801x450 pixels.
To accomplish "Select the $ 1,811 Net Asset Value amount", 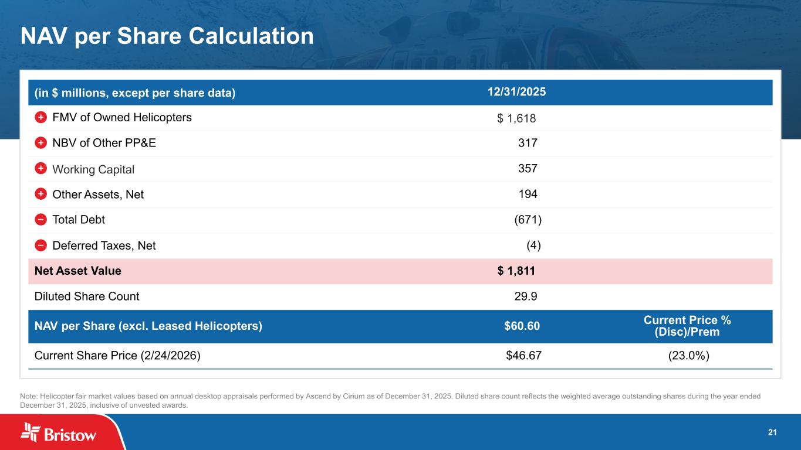I will click(516, 271).
